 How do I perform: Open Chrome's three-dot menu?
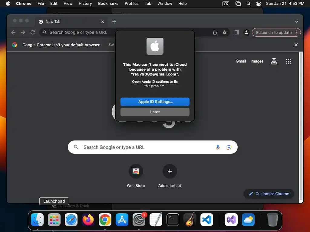(297, 32)
